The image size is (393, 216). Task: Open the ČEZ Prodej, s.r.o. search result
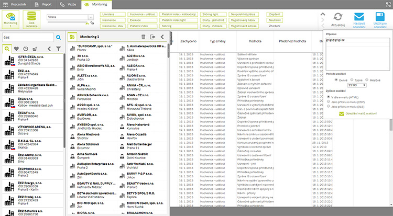point(32,200)
